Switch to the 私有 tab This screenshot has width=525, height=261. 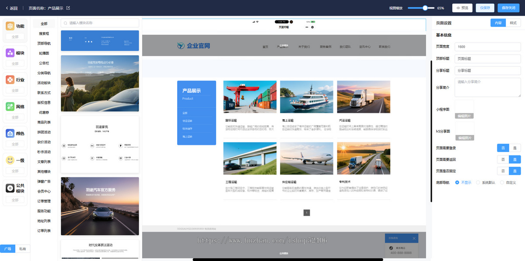(22, 249)
